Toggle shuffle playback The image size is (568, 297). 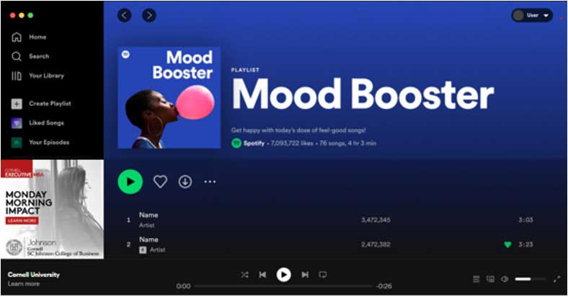pos(245,275)
